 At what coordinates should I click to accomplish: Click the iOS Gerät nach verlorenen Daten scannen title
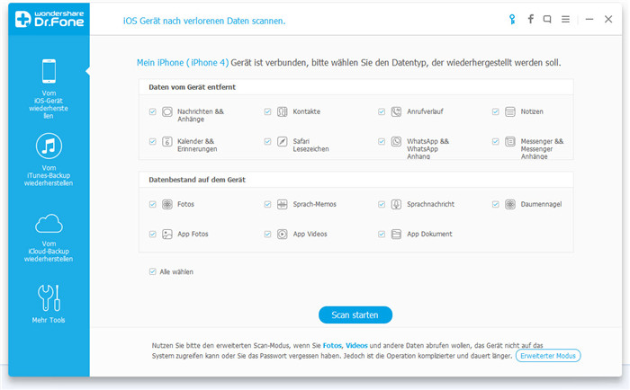click(x=204, y=21)
